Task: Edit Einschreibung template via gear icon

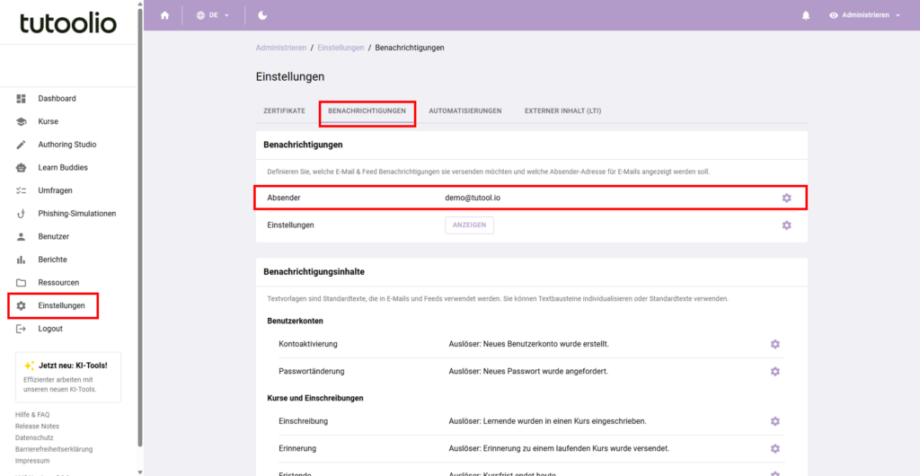Action: click(775, 421)
